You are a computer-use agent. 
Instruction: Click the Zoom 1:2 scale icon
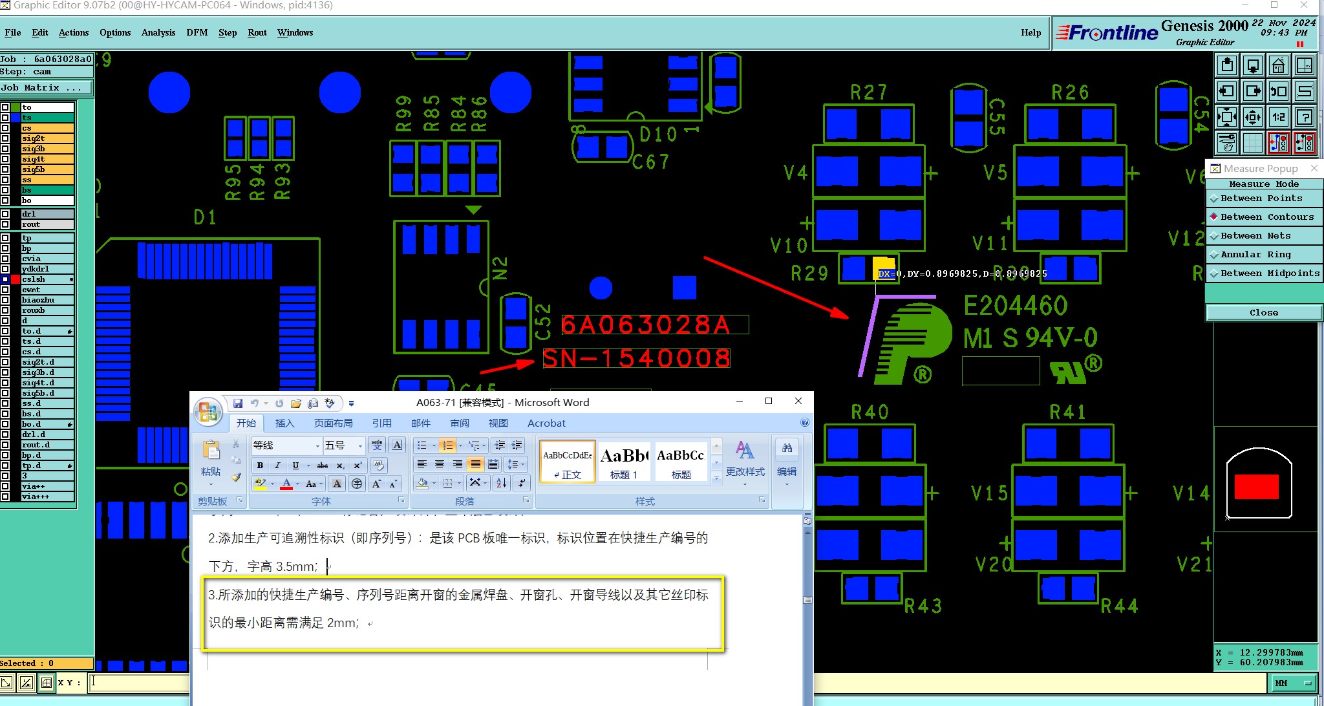[x=1279, y=117]
